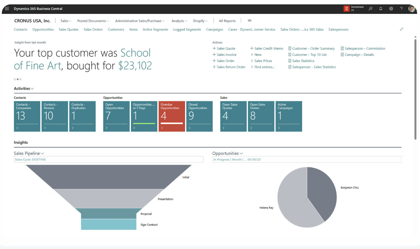Viewport: 420px width, 249px height.
Task: Click report icon next to Salesperson - Sales Statistics
Action: point(290,67)
